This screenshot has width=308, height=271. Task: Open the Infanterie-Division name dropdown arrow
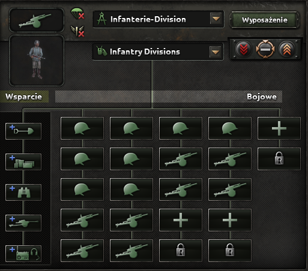216,19
